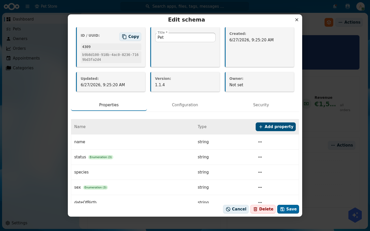Click the status property name
Viewport: 370px width, 231px height.
[80, 157]
